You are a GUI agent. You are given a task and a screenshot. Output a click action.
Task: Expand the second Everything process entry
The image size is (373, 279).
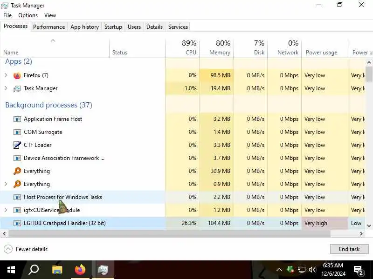point(6,184)
